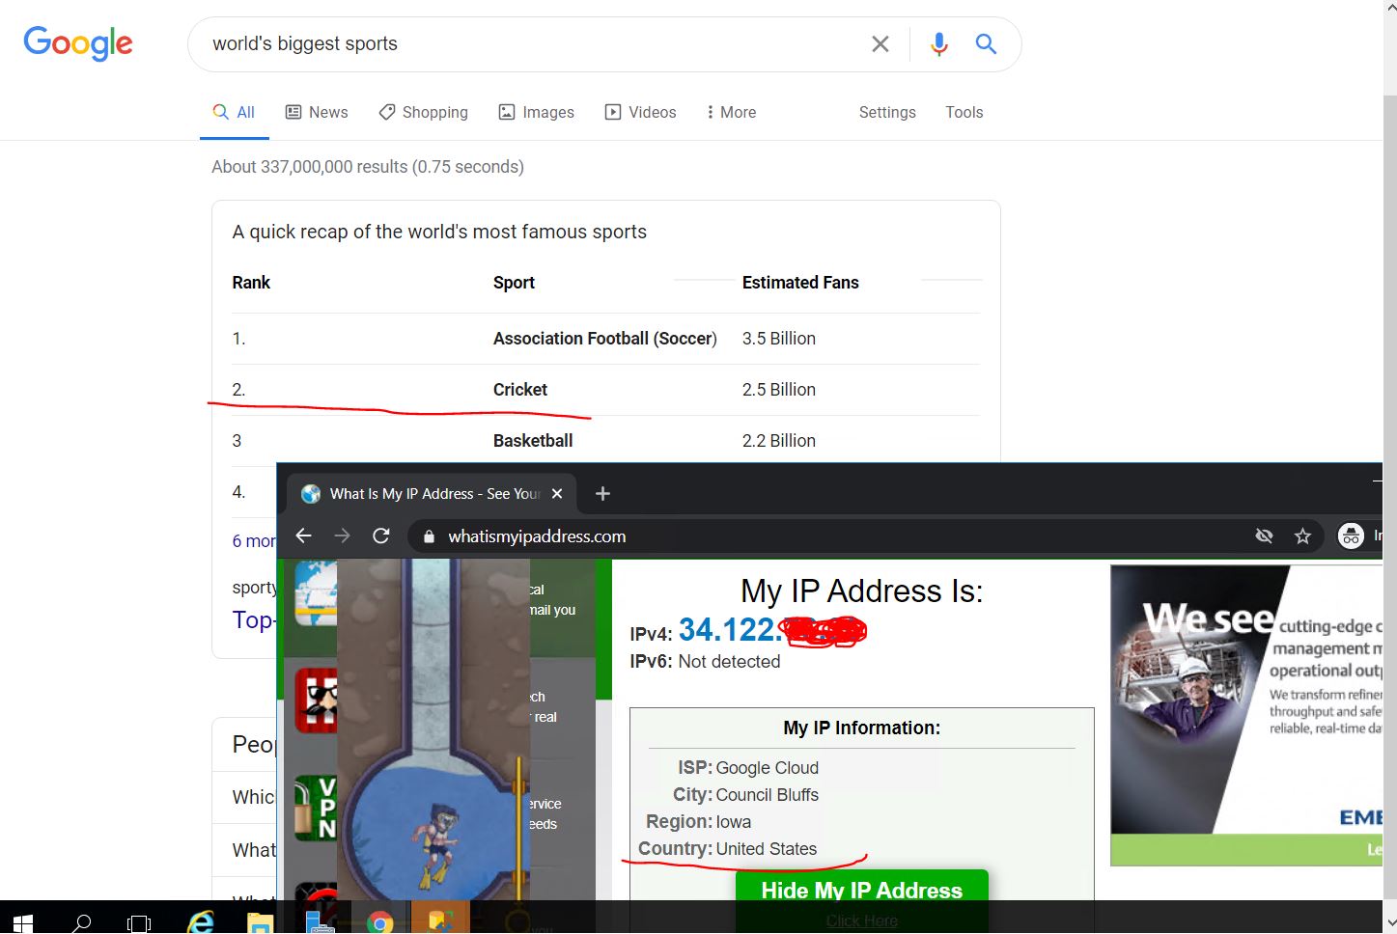Click the 'Estimated Fans' column header
This screenshot has width=1397, height=934.
[800, 283]
